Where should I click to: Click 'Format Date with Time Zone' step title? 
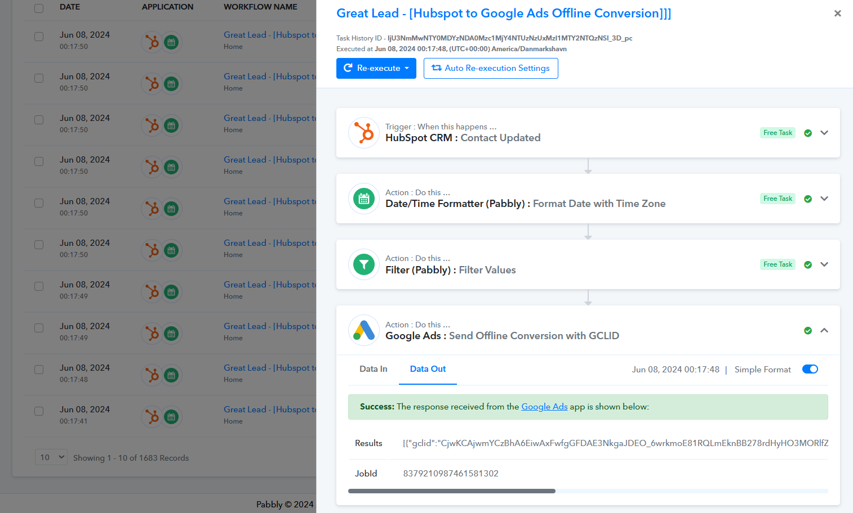point(599,204)
